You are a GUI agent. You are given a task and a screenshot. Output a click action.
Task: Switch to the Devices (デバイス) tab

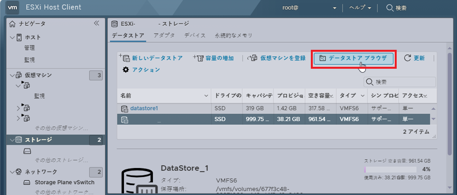[x=195, y=36]
